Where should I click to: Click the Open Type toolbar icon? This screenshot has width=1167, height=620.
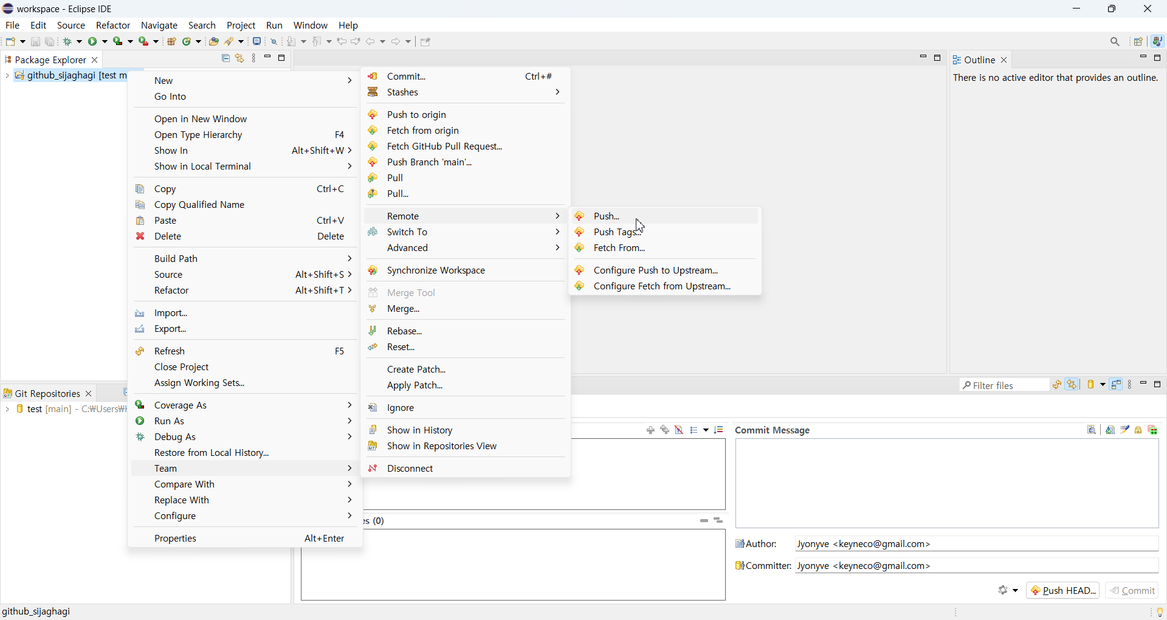pyautogui.click(x=214, y=41)
